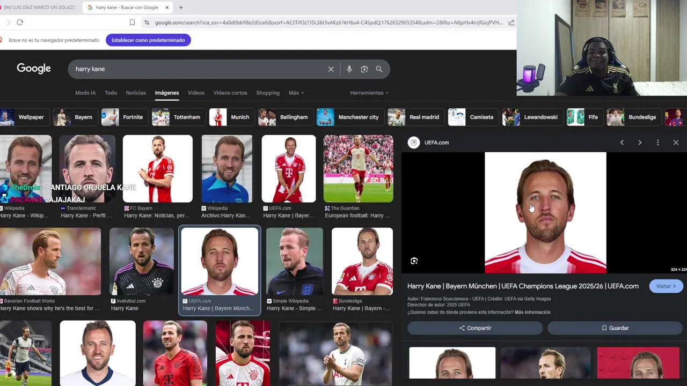687x386 pixels.
Task: Go to the Google logo home page
Action: pyautogui.click(x=34, y=69)
